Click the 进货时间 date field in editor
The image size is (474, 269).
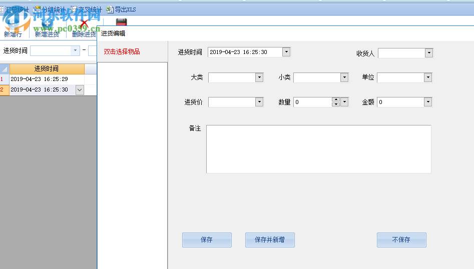pyautogui.click(x=245, y=52)
